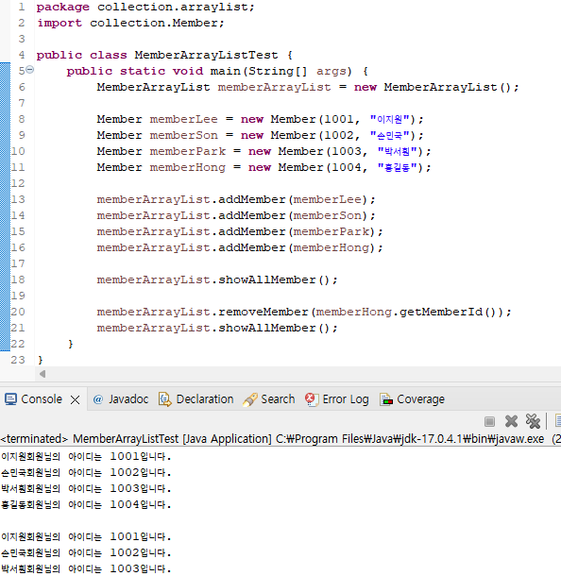
Task: Click the Error Log red icon
Action: pos(312,399)
